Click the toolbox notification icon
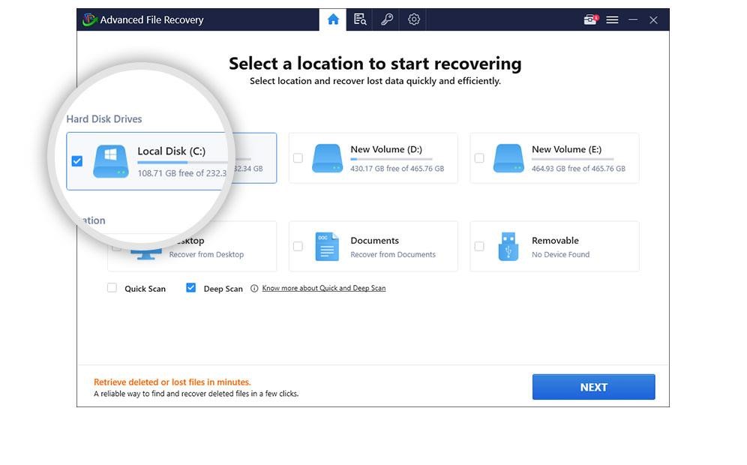Image resolution: width=747 pixels, height=465 pixels. pos(590,19)
